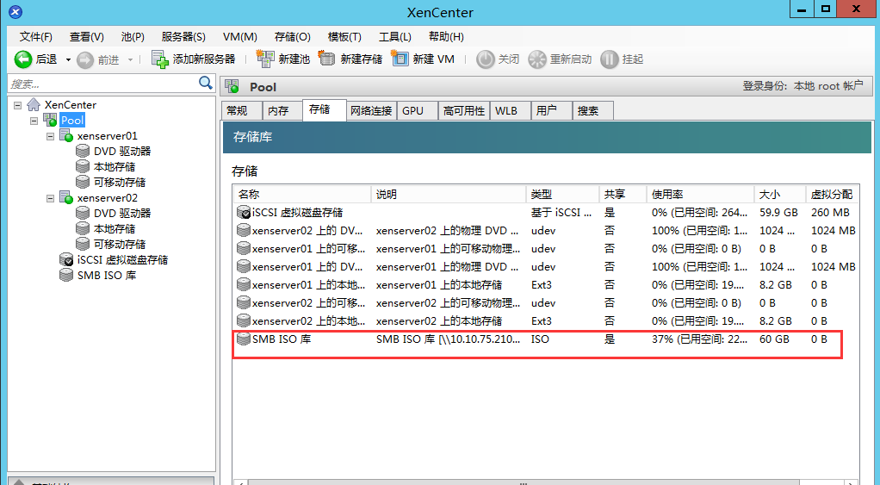
Task: Click the 挂起 suspend icon
Action: [x=610, y=59]
